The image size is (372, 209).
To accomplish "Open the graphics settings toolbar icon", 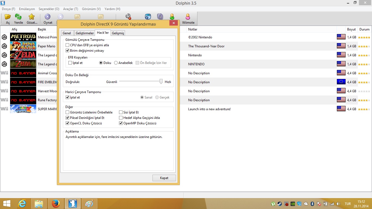I will [x=148, y=17].
